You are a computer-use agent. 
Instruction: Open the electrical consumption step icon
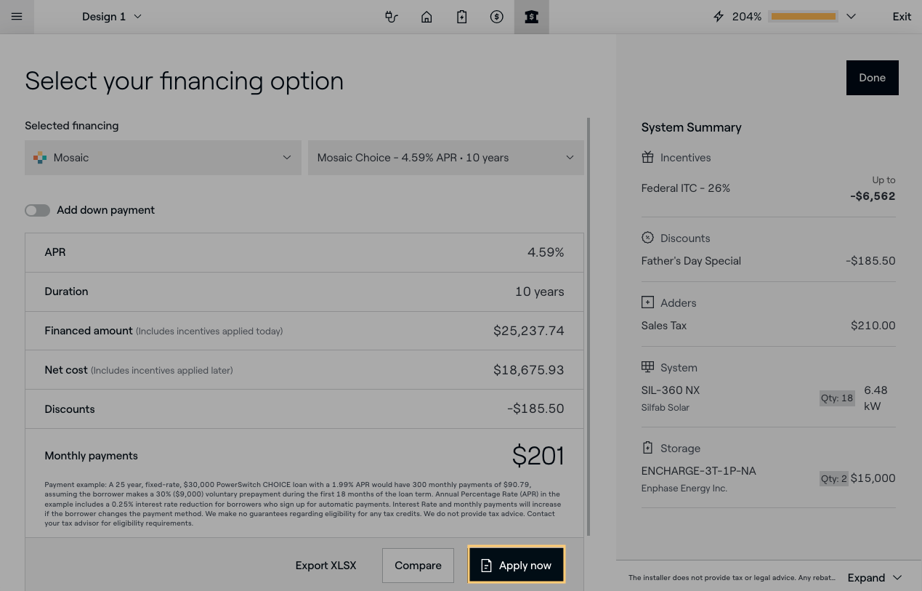click(392, 17)
